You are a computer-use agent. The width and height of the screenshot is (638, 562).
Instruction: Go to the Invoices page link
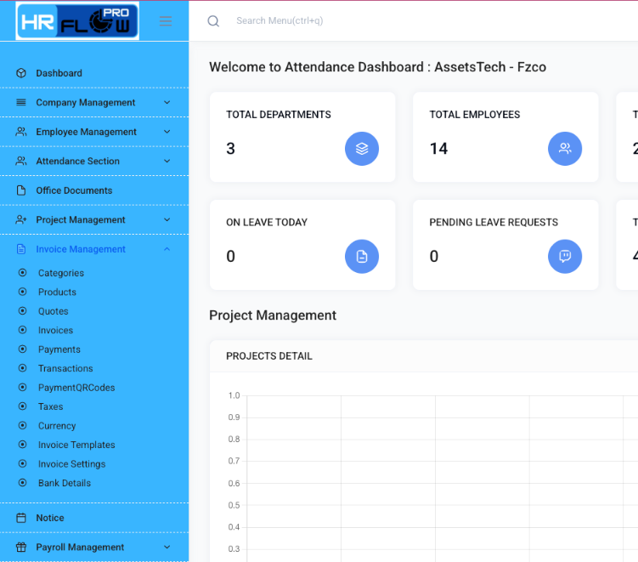(x=55, y=330)
